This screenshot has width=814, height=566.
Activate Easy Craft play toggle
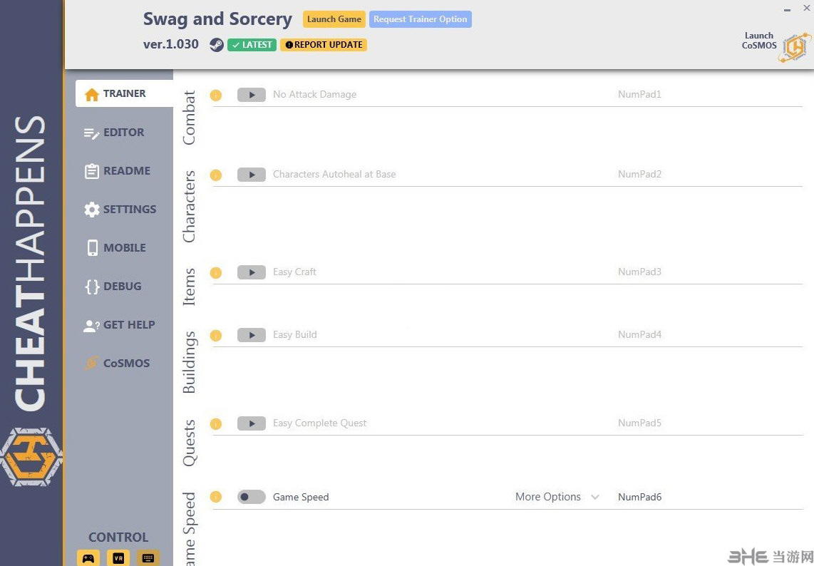252,272
